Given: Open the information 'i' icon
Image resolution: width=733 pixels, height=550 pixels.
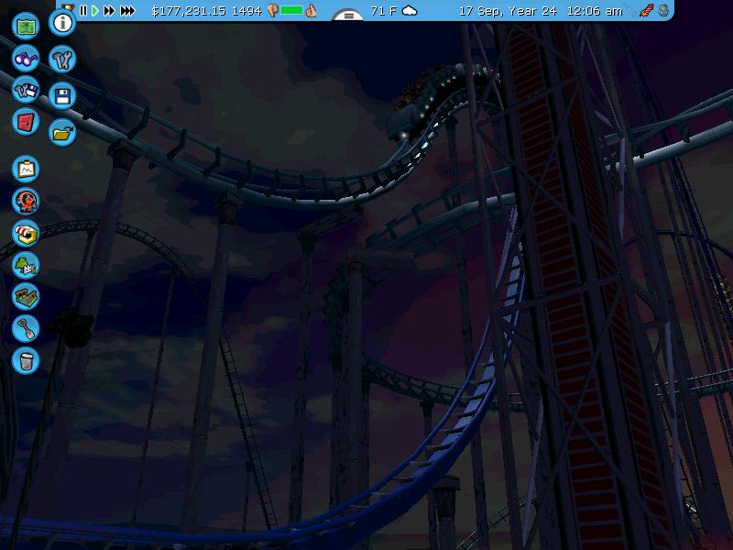Looking at the screenshot, I should (x=62, y=22).
